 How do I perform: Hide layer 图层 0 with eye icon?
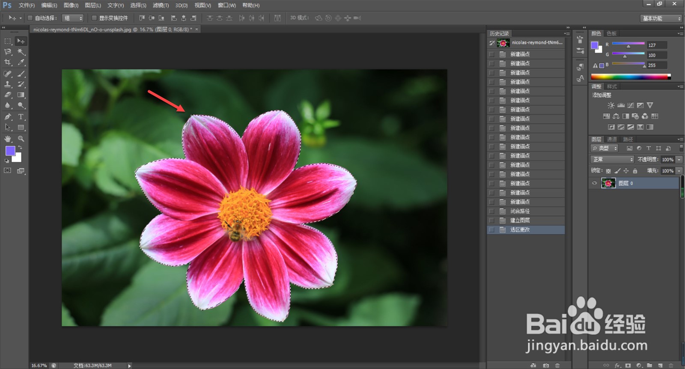594,183
